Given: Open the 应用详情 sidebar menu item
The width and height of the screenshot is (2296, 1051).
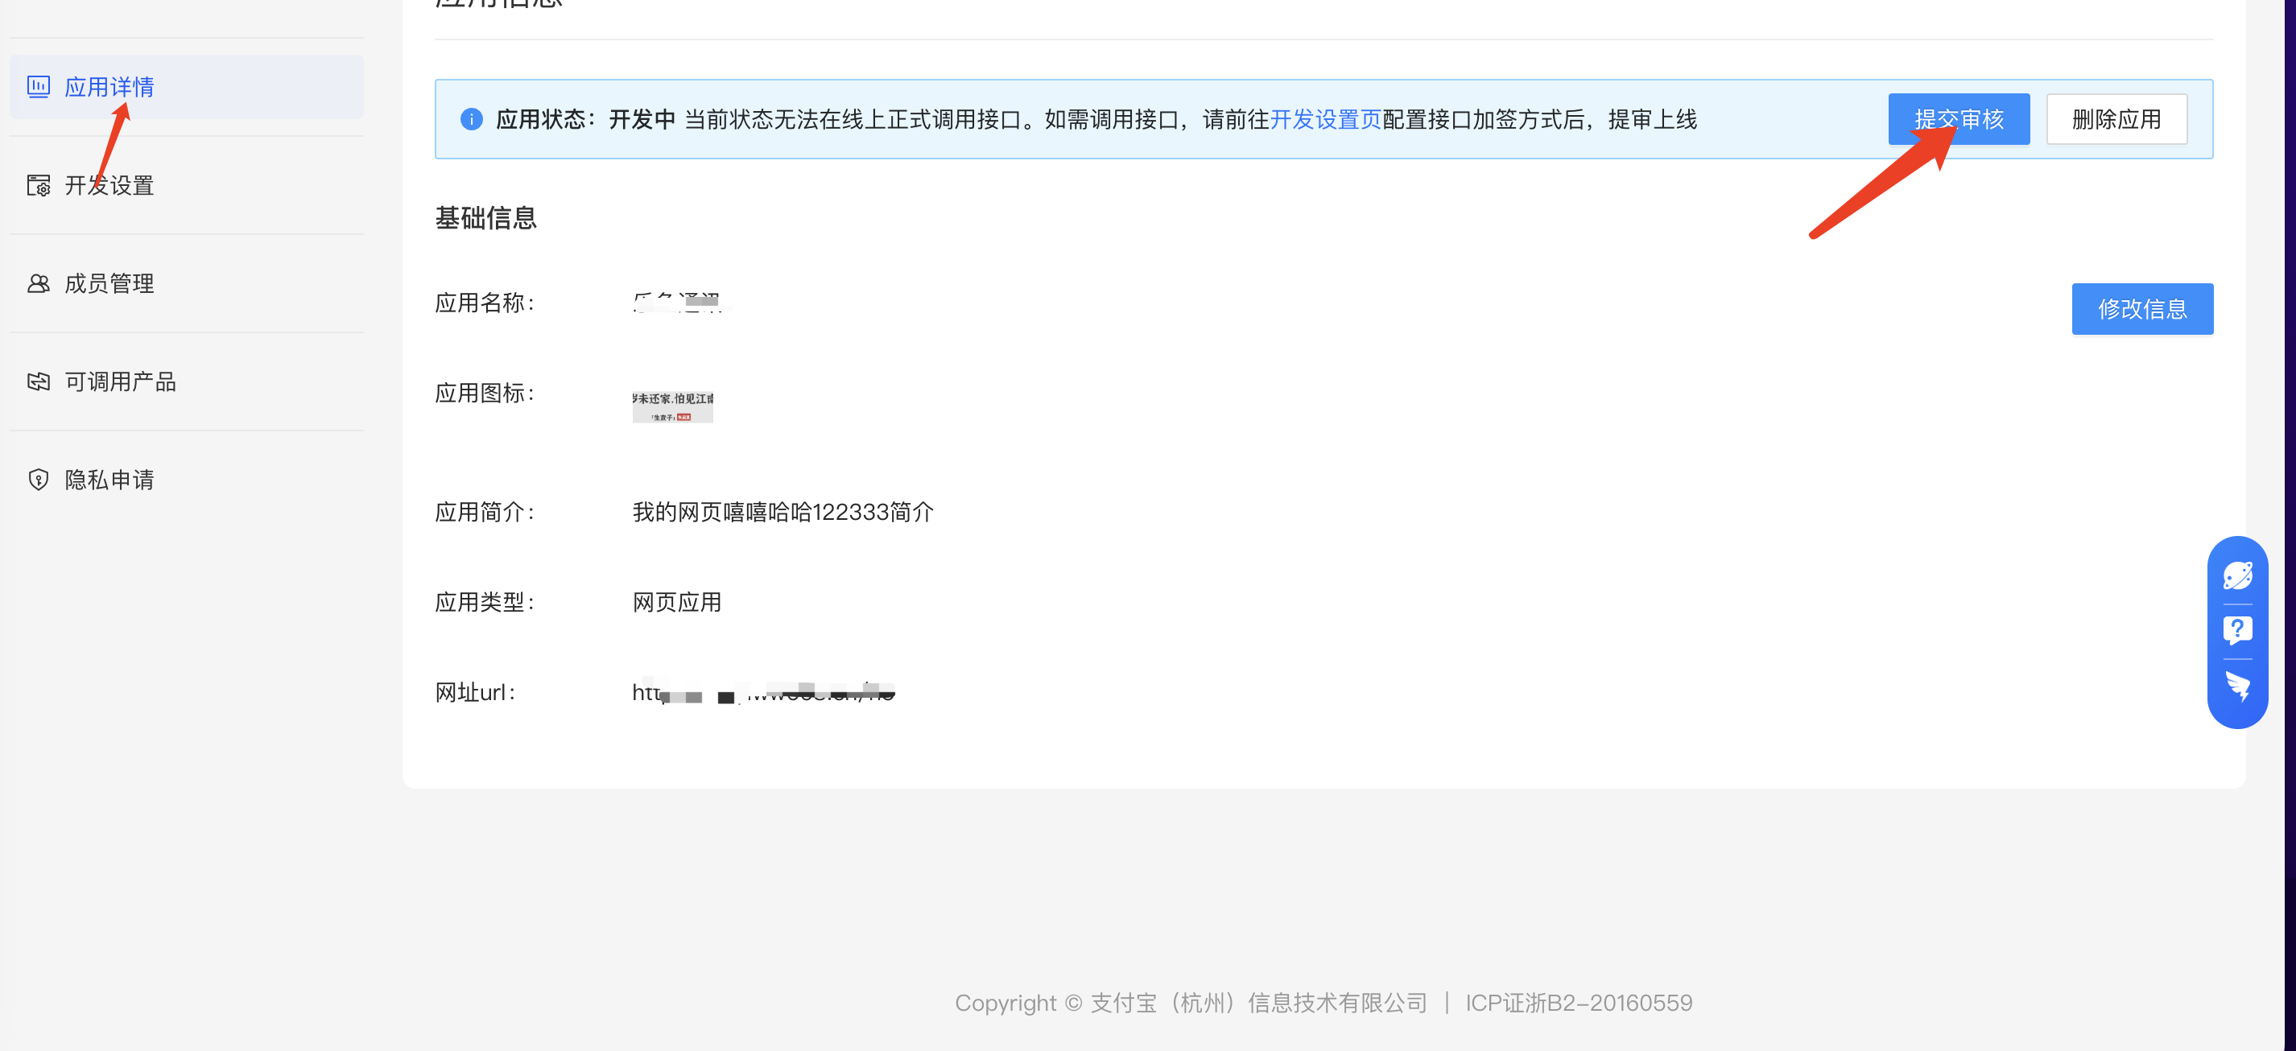Looking at the screenshot, I should 186,86.
